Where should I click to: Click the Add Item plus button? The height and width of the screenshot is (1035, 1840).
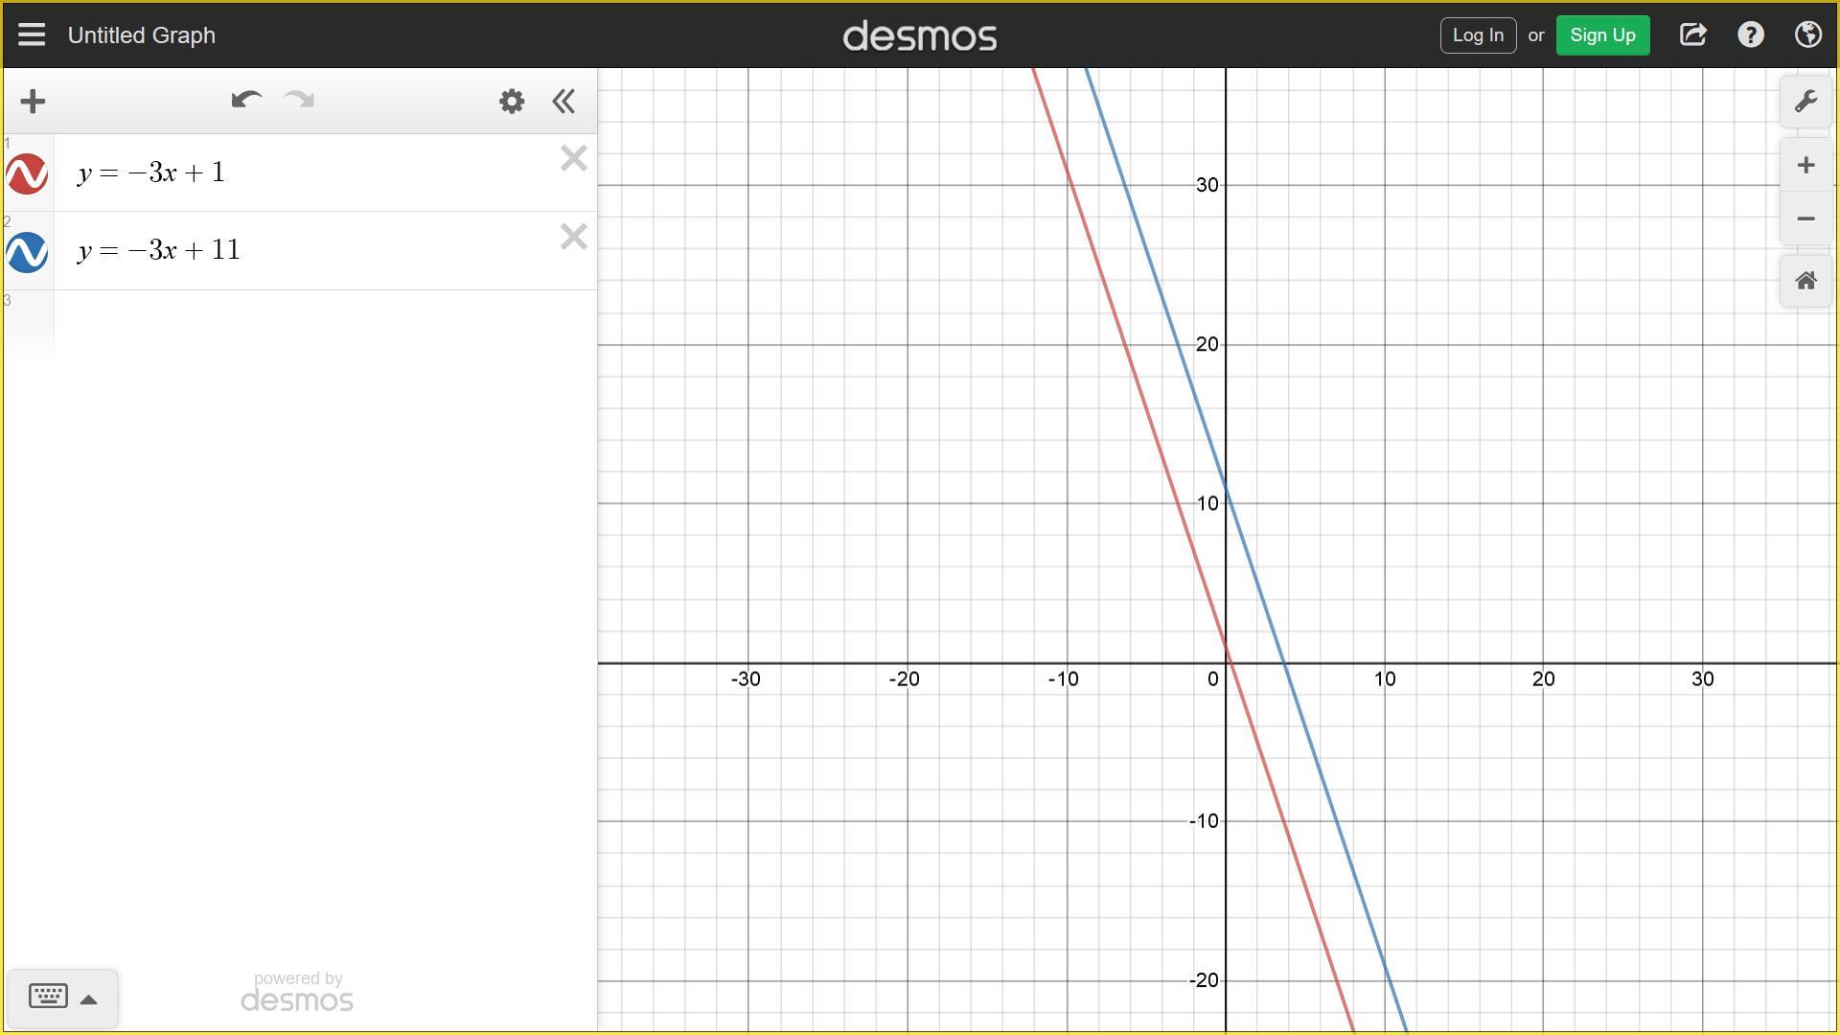coord(33,102)
